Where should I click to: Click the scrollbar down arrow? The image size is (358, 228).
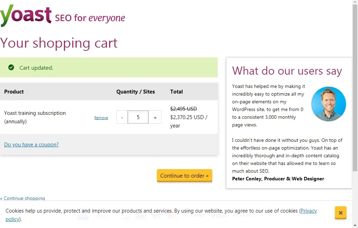coord(355,225)
